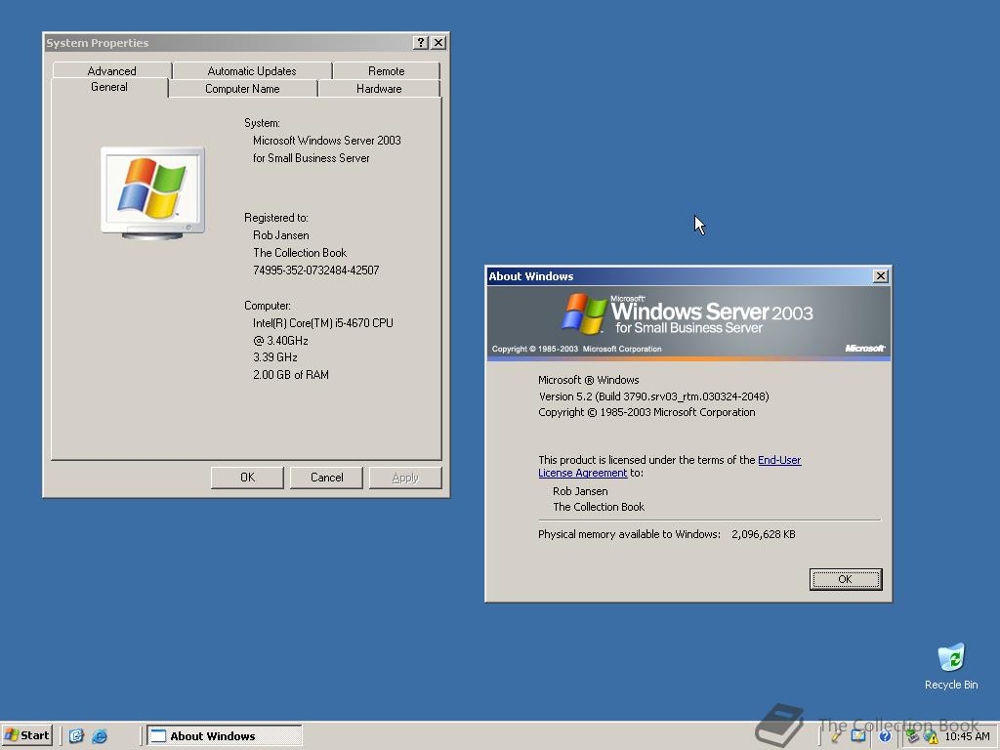Click product ID 74995-352-0732484-42507
The width and height of the screenshot is (1000, 750).
[315, 271]
